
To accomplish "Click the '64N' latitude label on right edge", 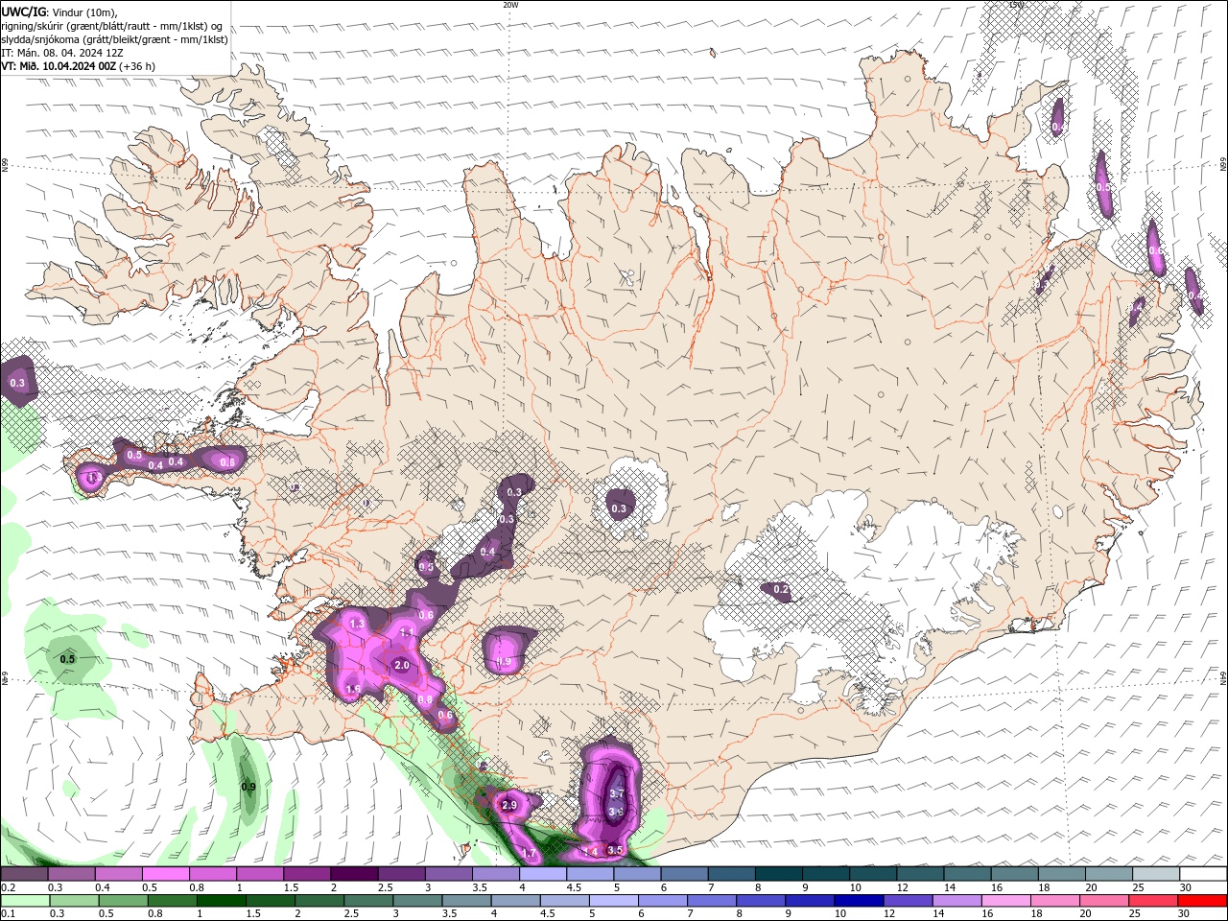I will (1223, 676).
